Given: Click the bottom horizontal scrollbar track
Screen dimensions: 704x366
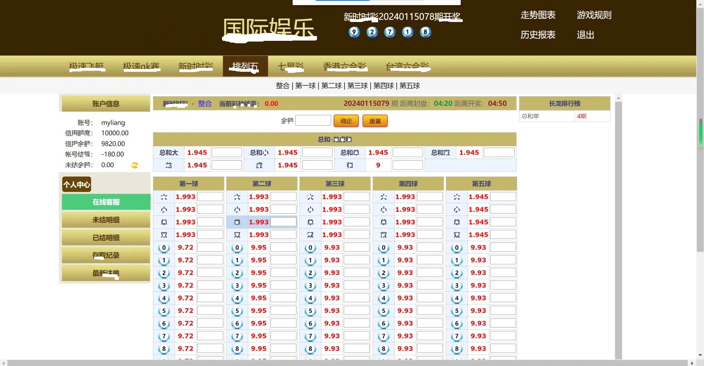Looking at the screenshot, I should point(347,363).
